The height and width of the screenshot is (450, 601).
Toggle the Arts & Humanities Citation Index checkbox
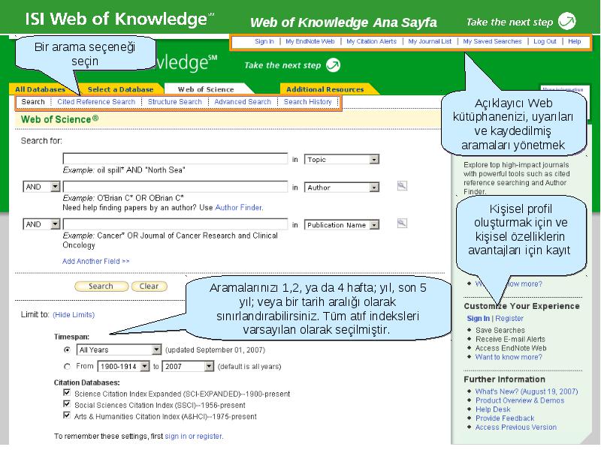67,415
